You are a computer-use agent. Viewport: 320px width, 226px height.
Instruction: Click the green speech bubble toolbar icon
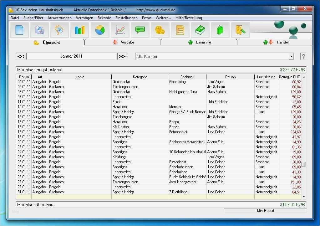[140, 30]
